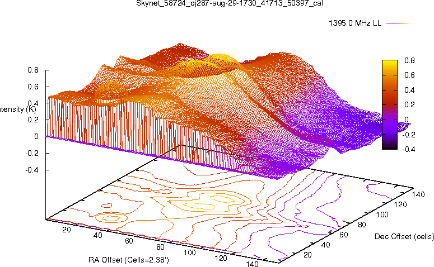Click the Dec axis tick label 80

coord(362,225)
